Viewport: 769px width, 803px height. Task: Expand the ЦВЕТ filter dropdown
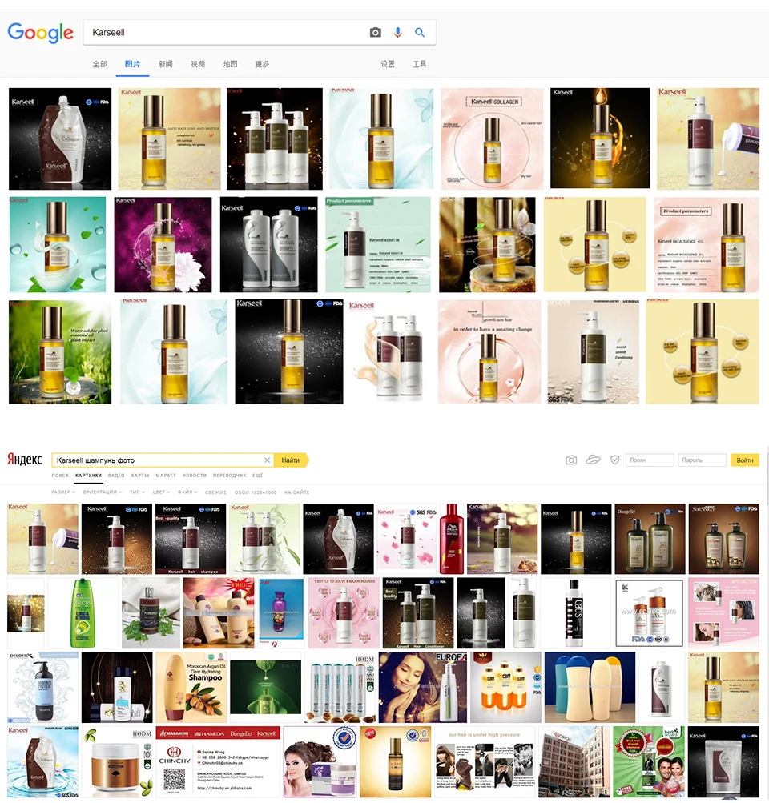tap(161, 492)
